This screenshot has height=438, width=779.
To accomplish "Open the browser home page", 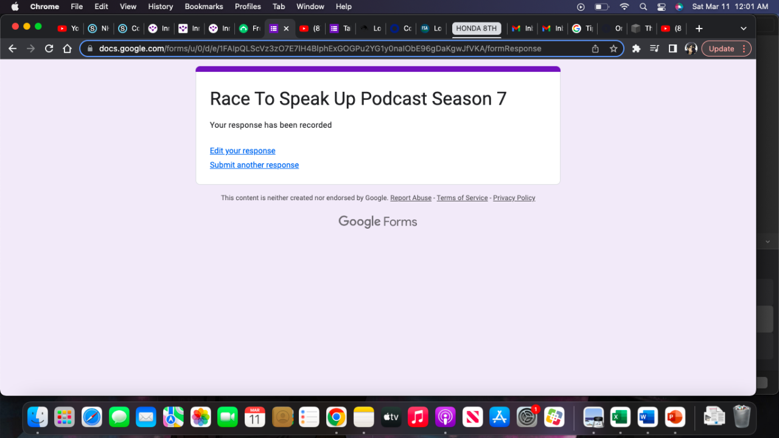I will coord(68,49).
